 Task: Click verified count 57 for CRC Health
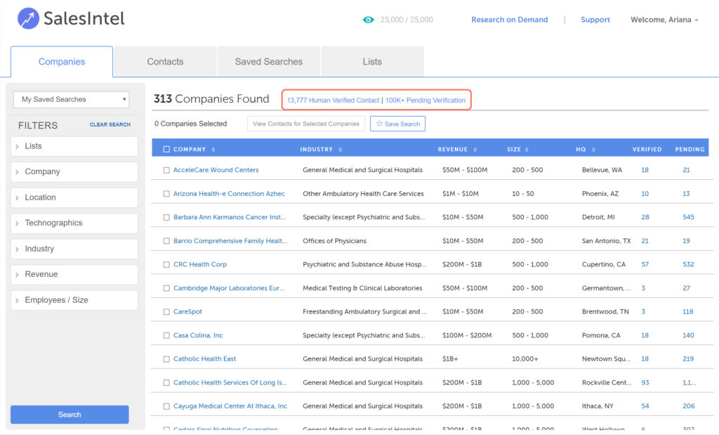point(645,264)
